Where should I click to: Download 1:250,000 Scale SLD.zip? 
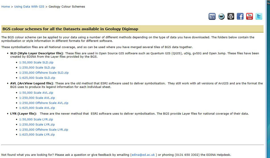[x=37, y=68]
